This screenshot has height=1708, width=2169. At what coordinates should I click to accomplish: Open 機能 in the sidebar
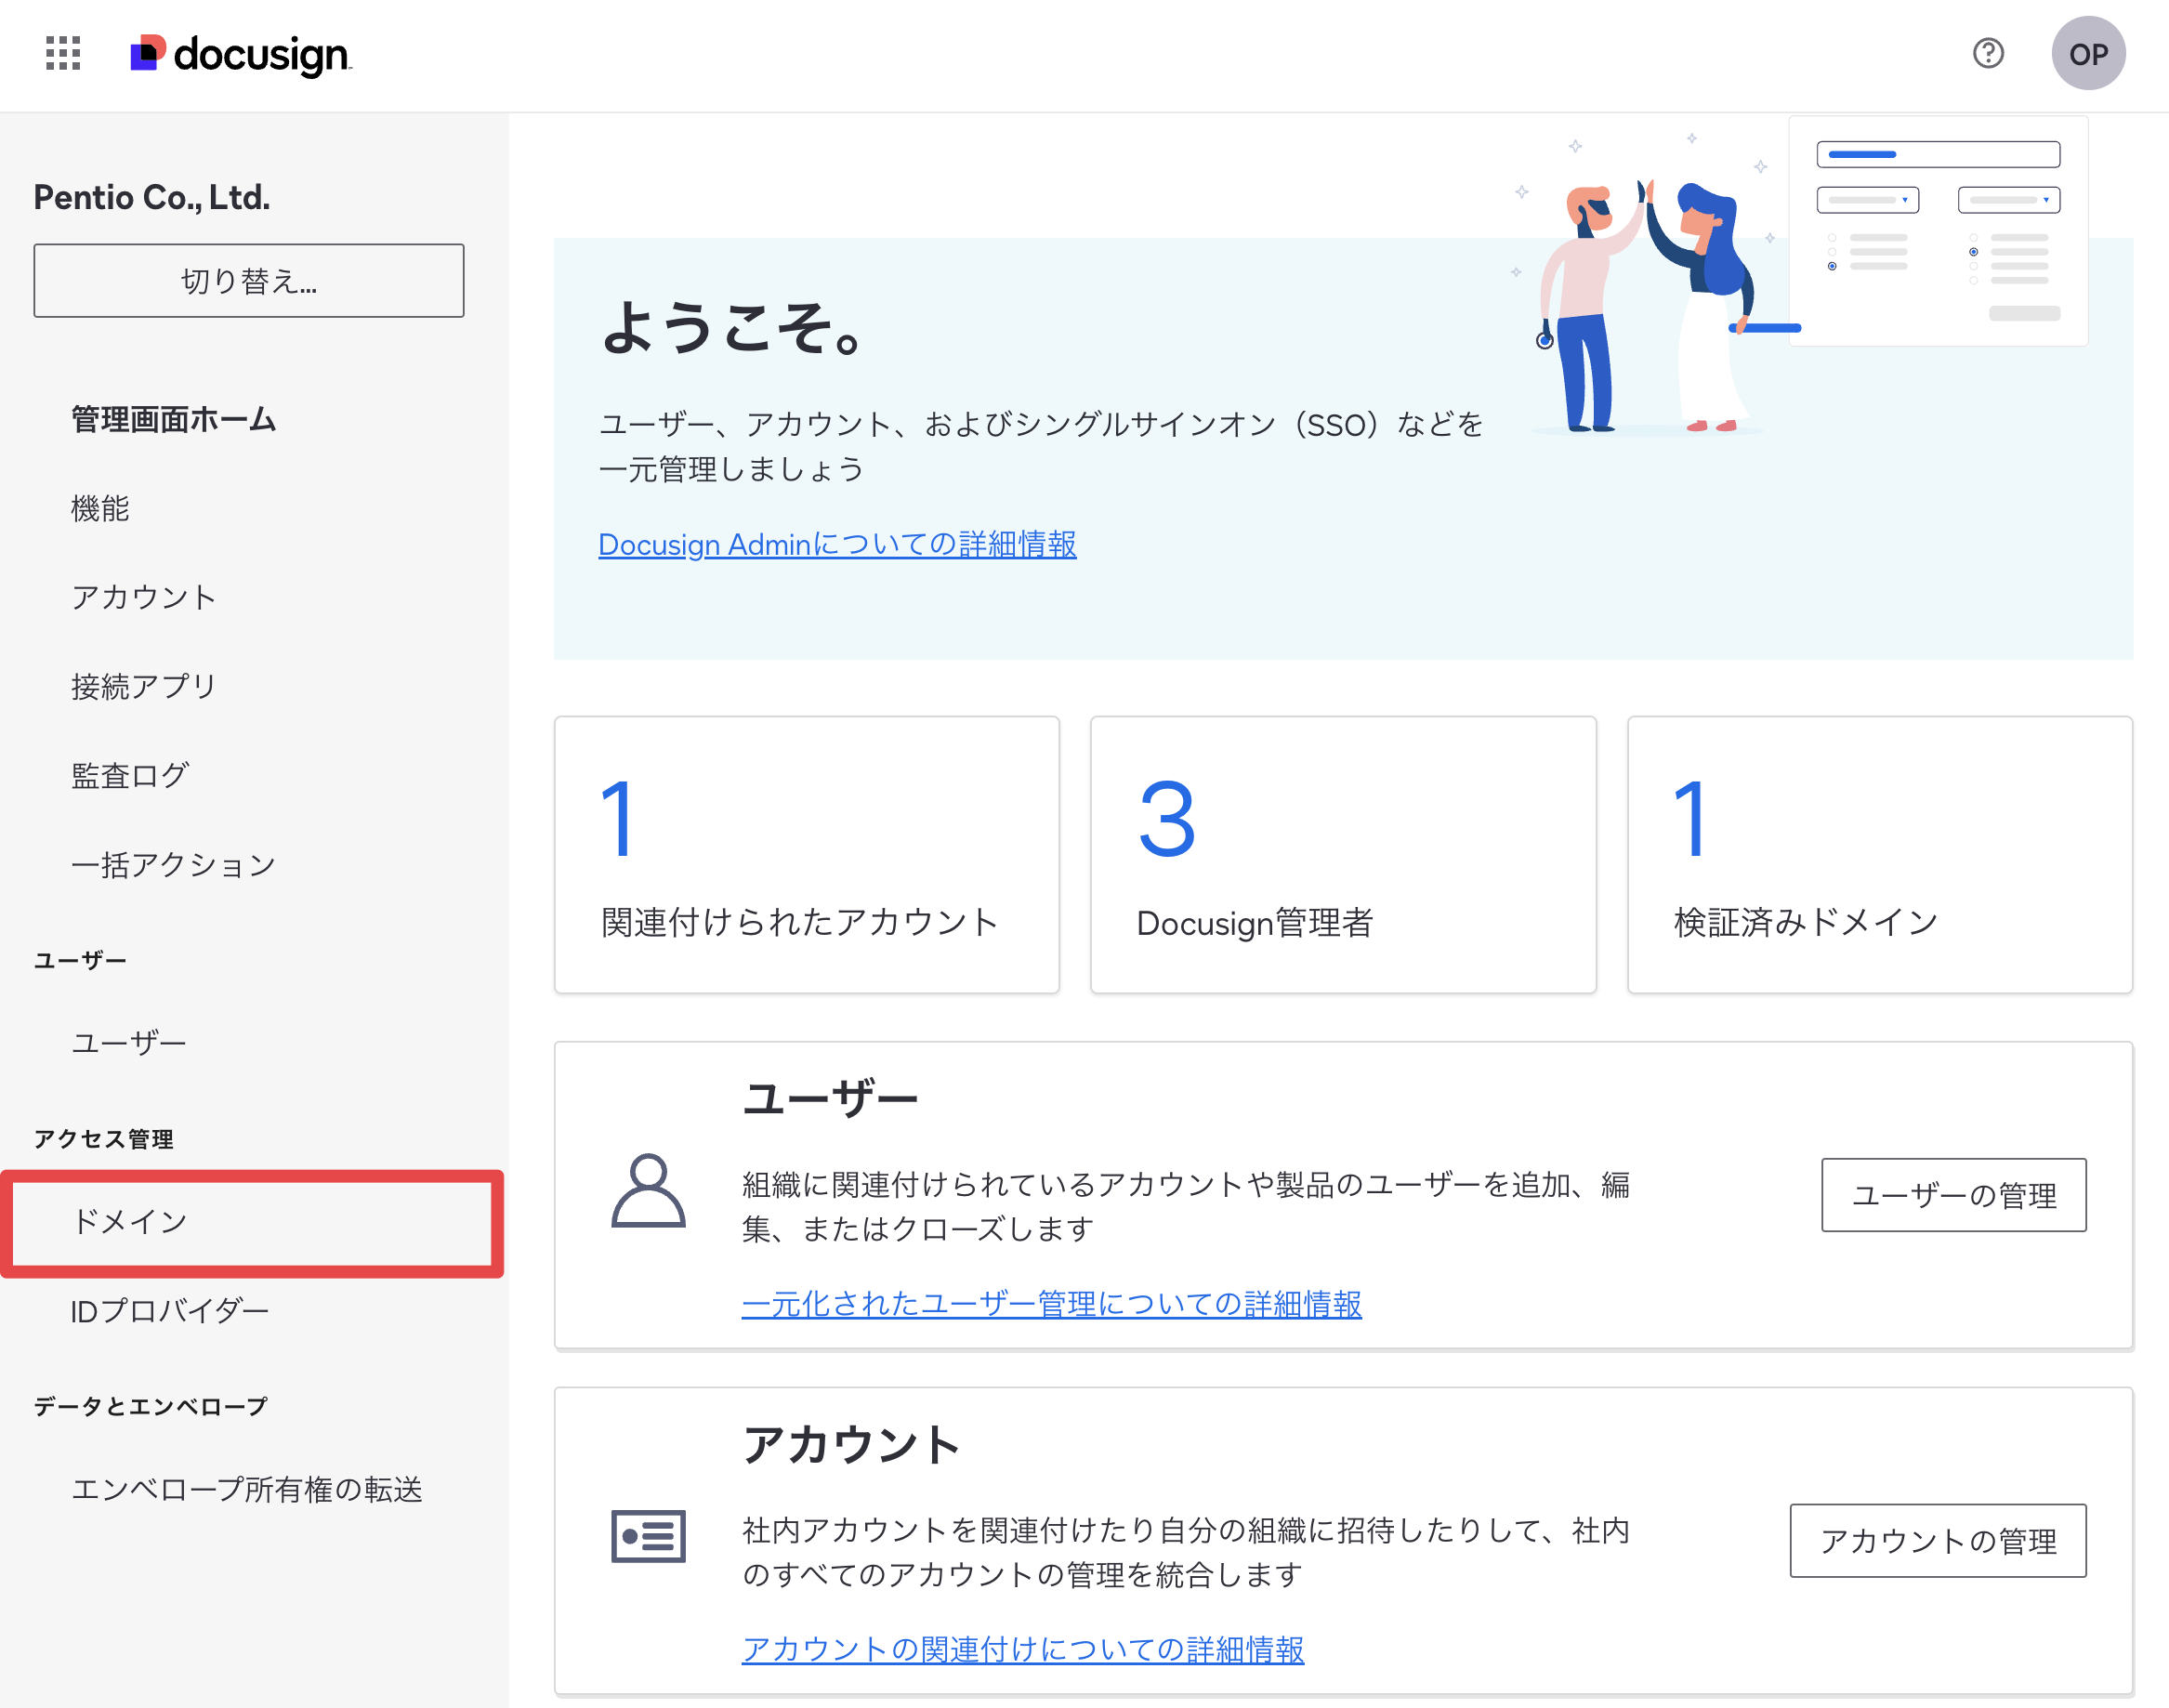click(x=100, y=508)
